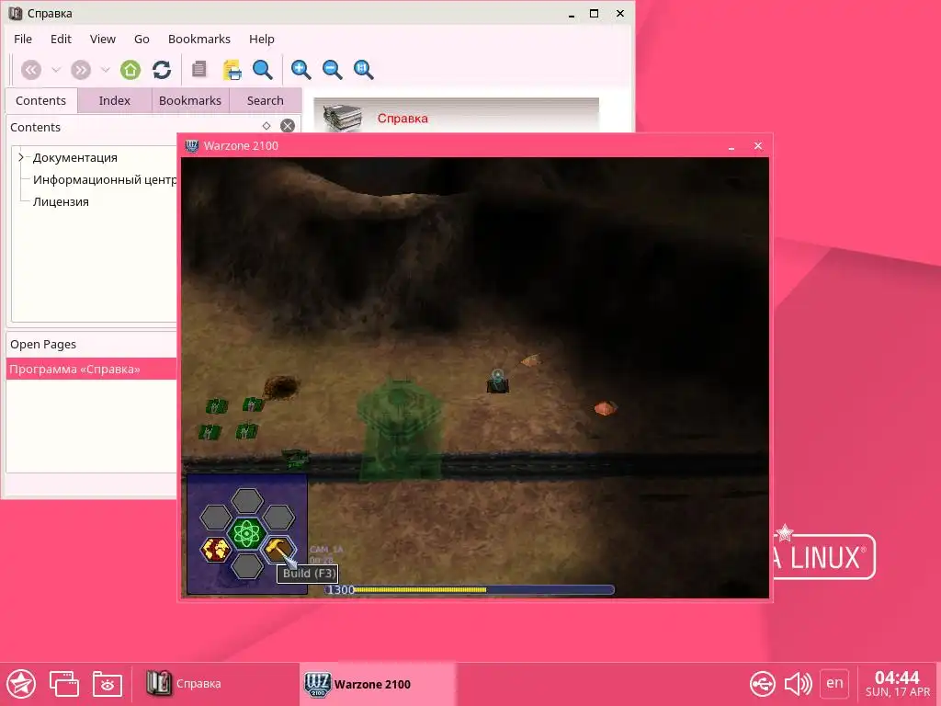Minimize the Warzone 2100 window
The image size is (941, 706).
[731, 146]
